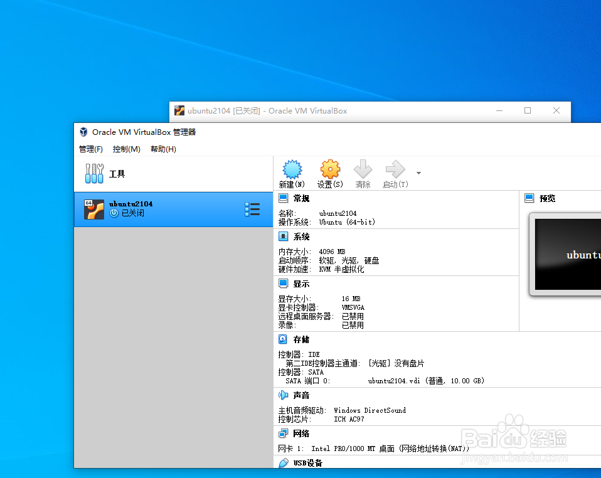Open the 常规 section heading link

tap(301, 199)
